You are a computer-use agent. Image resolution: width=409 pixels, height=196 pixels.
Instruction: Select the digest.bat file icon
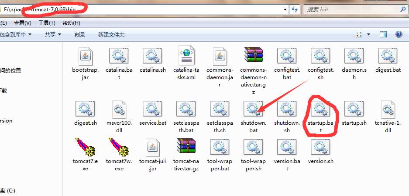pos(388,56)
